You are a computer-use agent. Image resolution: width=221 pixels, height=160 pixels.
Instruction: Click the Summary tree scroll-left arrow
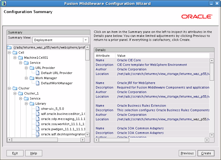9,140
